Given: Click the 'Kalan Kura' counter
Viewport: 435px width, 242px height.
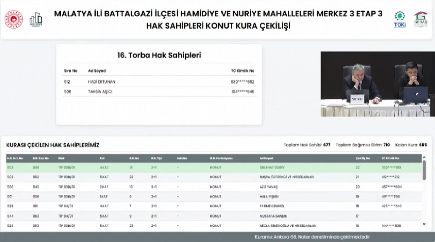Looking at the screenshot, I should coord(411,145).
